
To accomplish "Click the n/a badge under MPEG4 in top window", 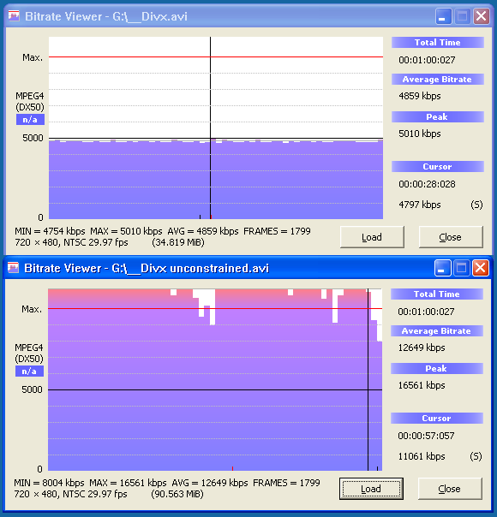I will [30, 119].
